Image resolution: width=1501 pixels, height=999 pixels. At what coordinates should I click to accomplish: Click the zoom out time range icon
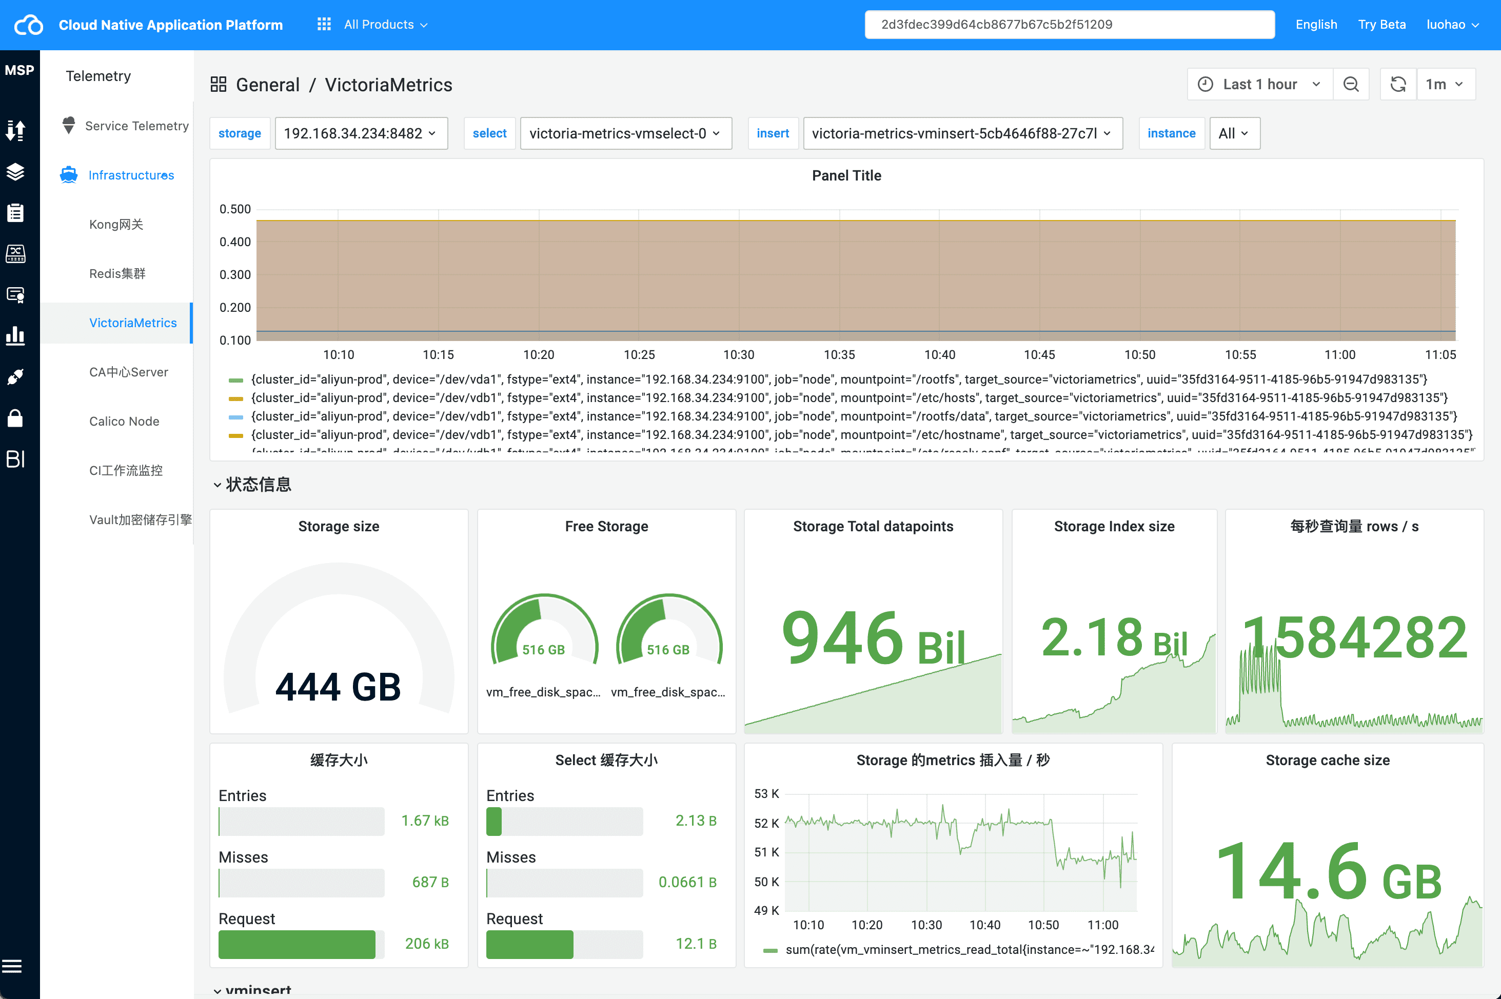(1351, 84)
